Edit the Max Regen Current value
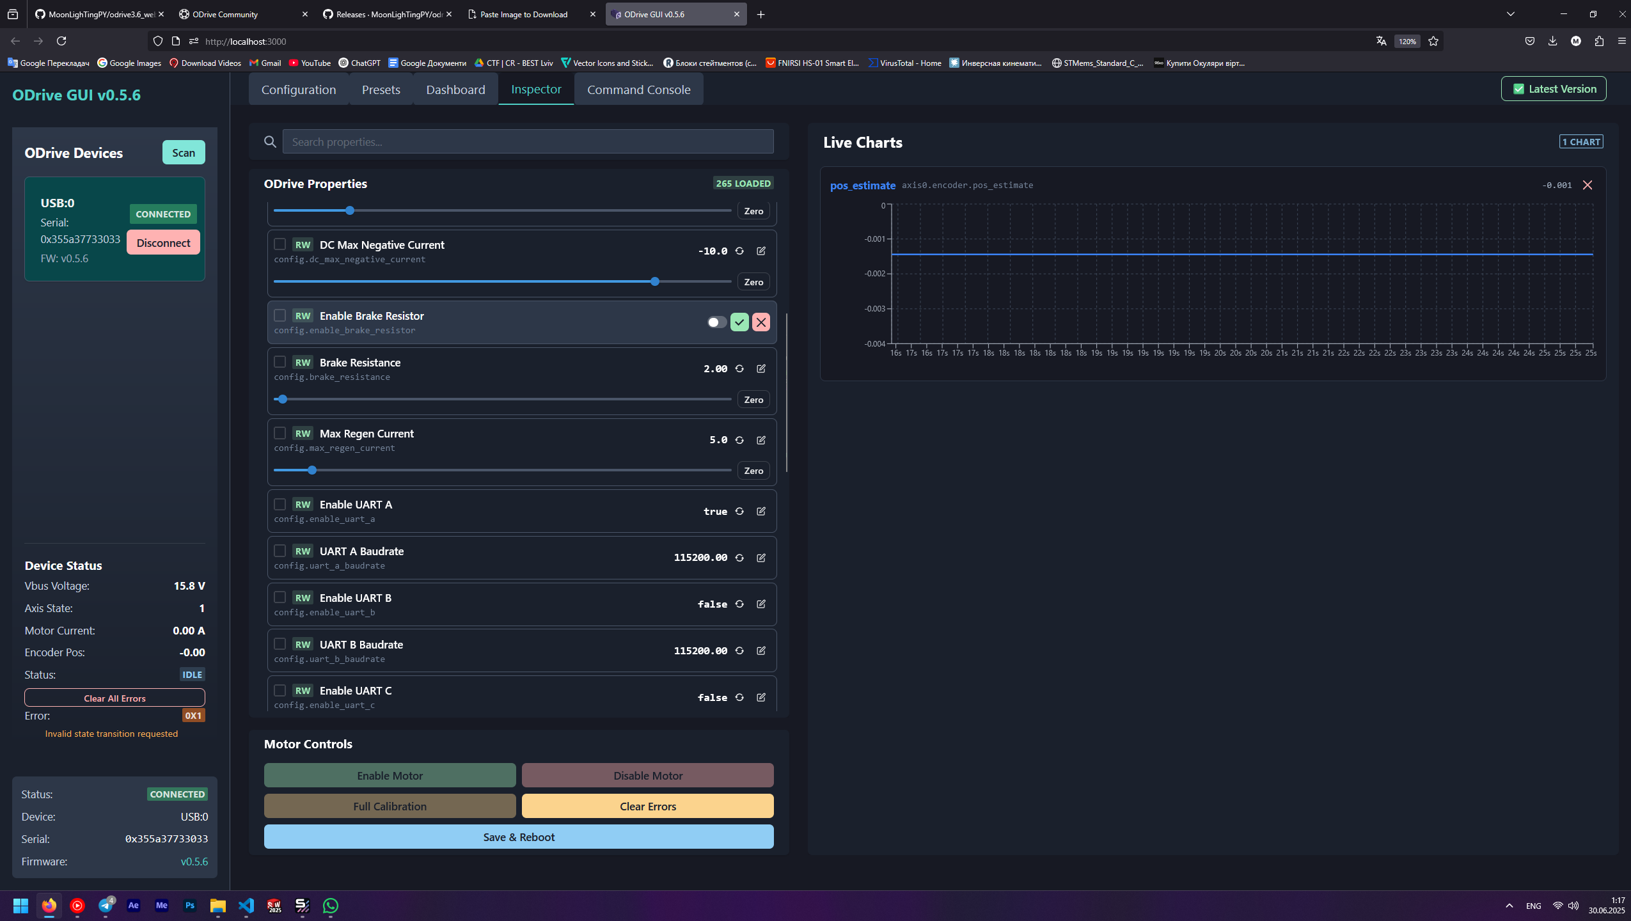This screenshot has height=921, width=1631. (x=761, y=440)
